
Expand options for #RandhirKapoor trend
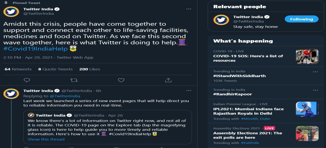pyautogui.click(x=315, y=90)
